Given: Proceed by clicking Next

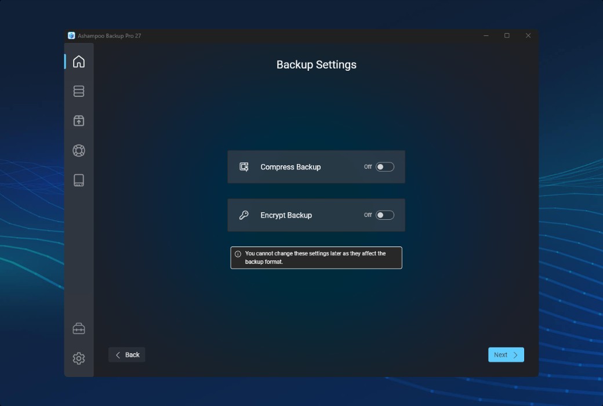Looking at the screenshot, I should pos(505,354).
